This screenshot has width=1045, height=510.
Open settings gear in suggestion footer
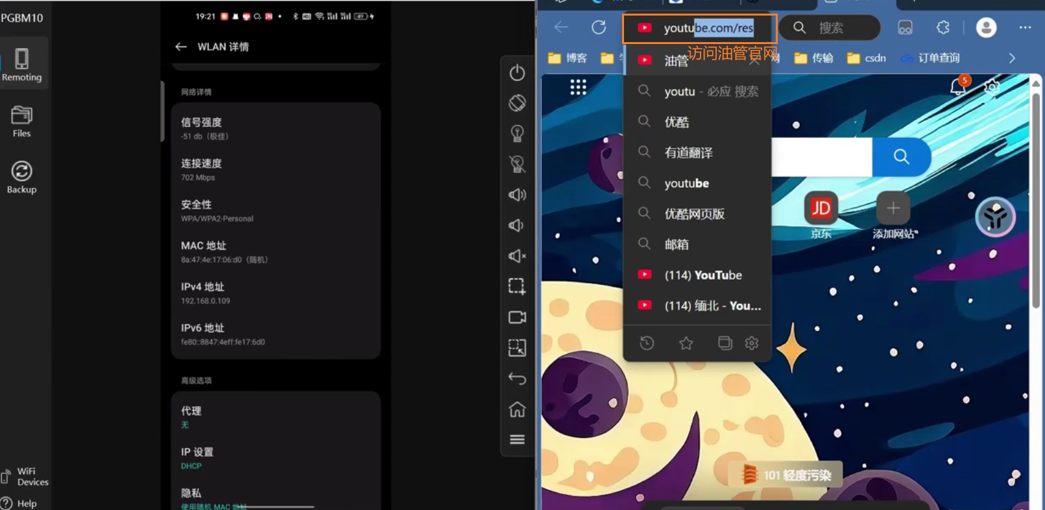[752, 343]
